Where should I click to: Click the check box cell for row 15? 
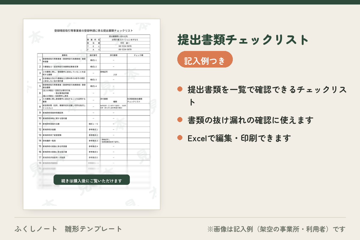tap(138, 146)
